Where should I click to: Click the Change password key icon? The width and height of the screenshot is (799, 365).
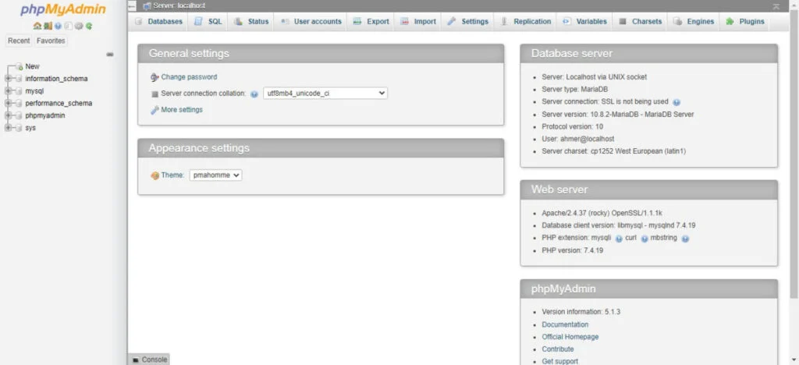tap(155, 77)
